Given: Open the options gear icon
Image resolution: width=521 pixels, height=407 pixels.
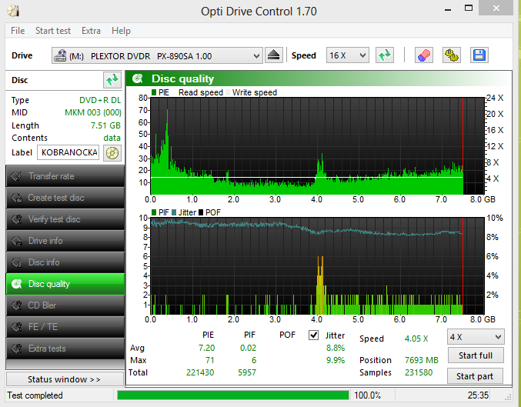Looking at the screenshot, I should (452, 55).
